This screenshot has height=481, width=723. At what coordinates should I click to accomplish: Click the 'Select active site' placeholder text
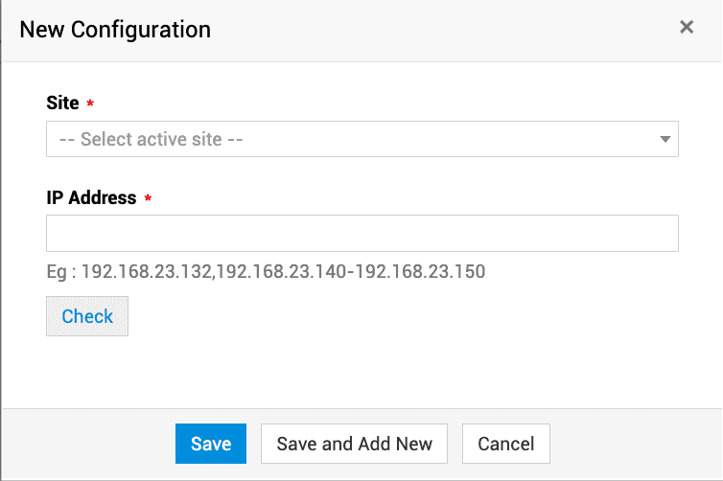[x=152, y=139]
